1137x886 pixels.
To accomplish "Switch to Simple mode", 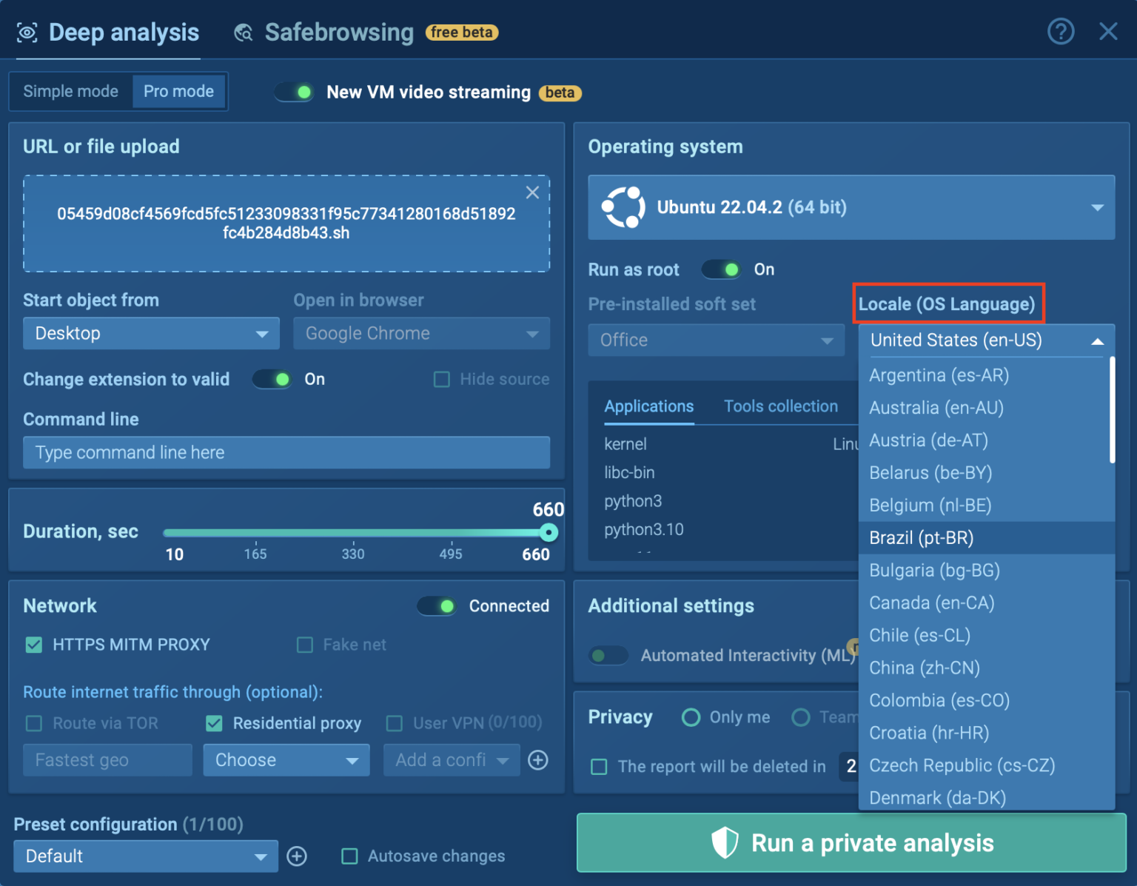I will pyautogui.click(x=71, y=91).
